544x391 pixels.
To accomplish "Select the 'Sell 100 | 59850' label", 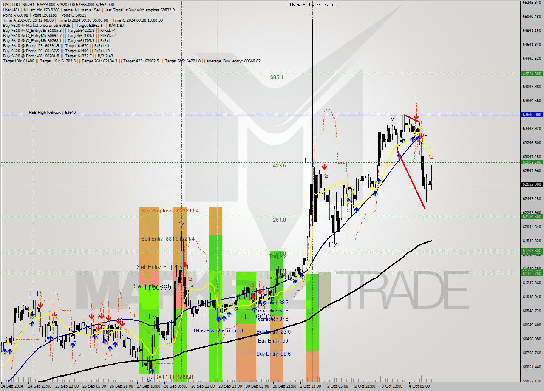I will 173,377.
